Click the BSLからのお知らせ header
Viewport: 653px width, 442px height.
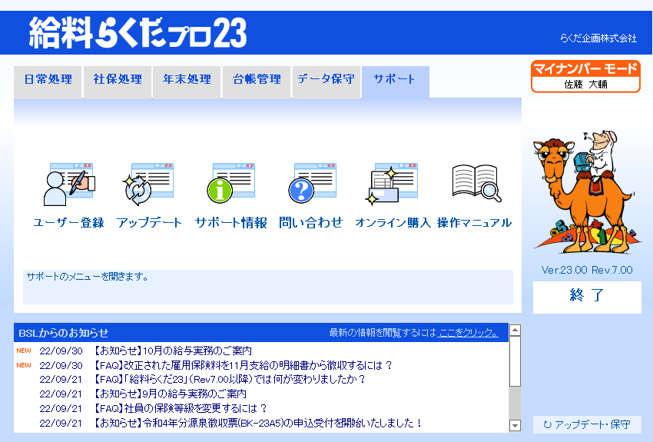tap(63, 333)
